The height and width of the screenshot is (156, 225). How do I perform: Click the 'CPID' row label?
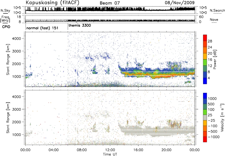6,27
